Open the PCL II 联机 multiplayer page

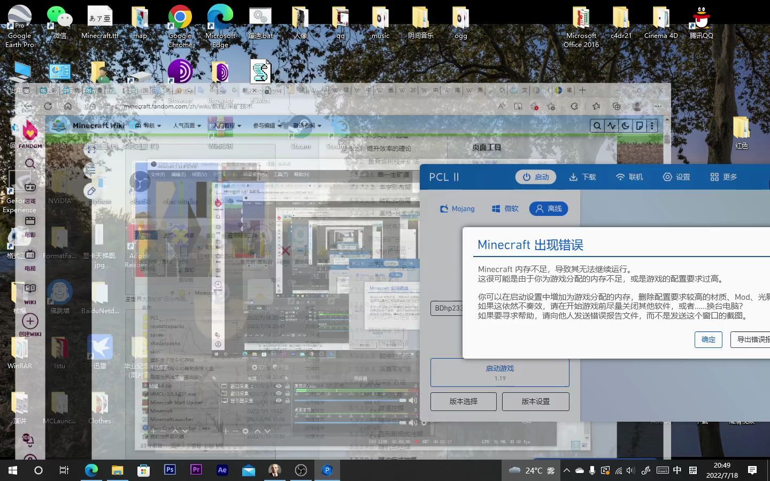point(629,177)
